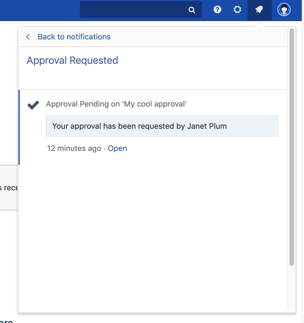Open the help question mark menu
Viewport: 304px width, 323px height.
click(x=217, y=10)
